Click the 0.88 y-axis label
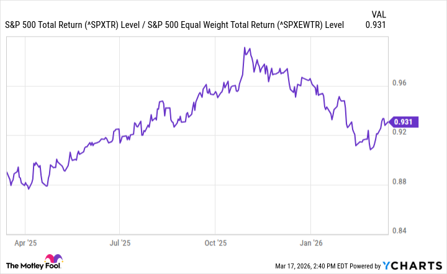The height and width of the screenshot is (274, 447). click(x=400, y=181)
